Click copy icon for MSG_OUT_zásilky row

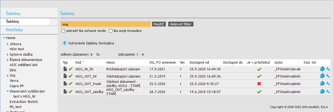(x=322, y=92)
